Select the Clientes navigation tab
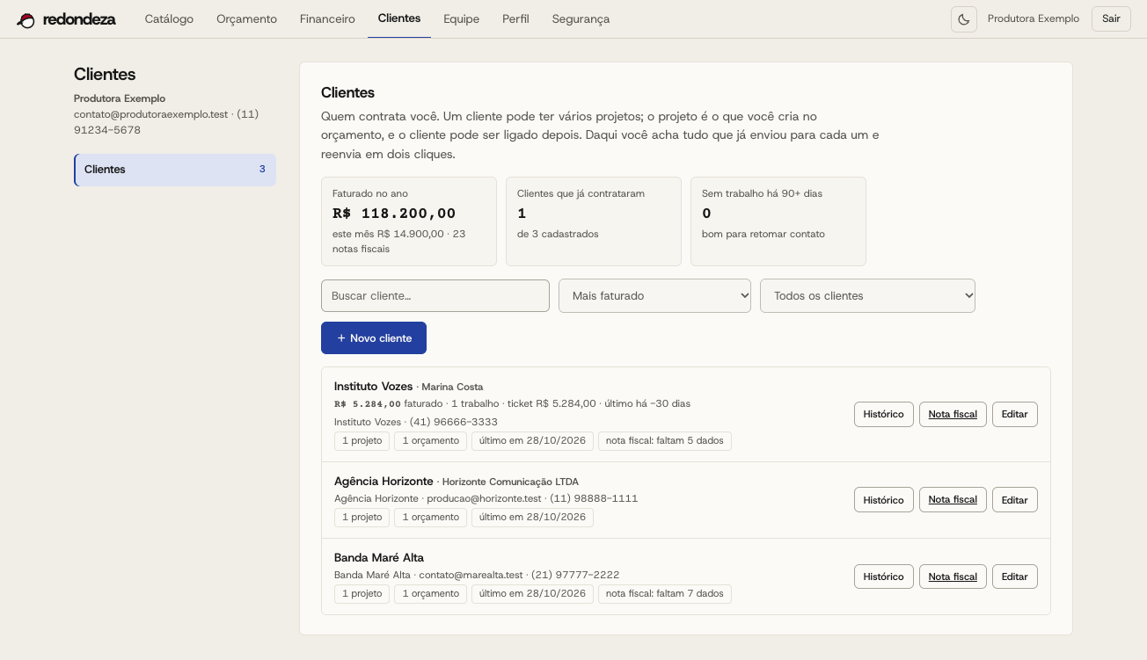 pos(399,18)
